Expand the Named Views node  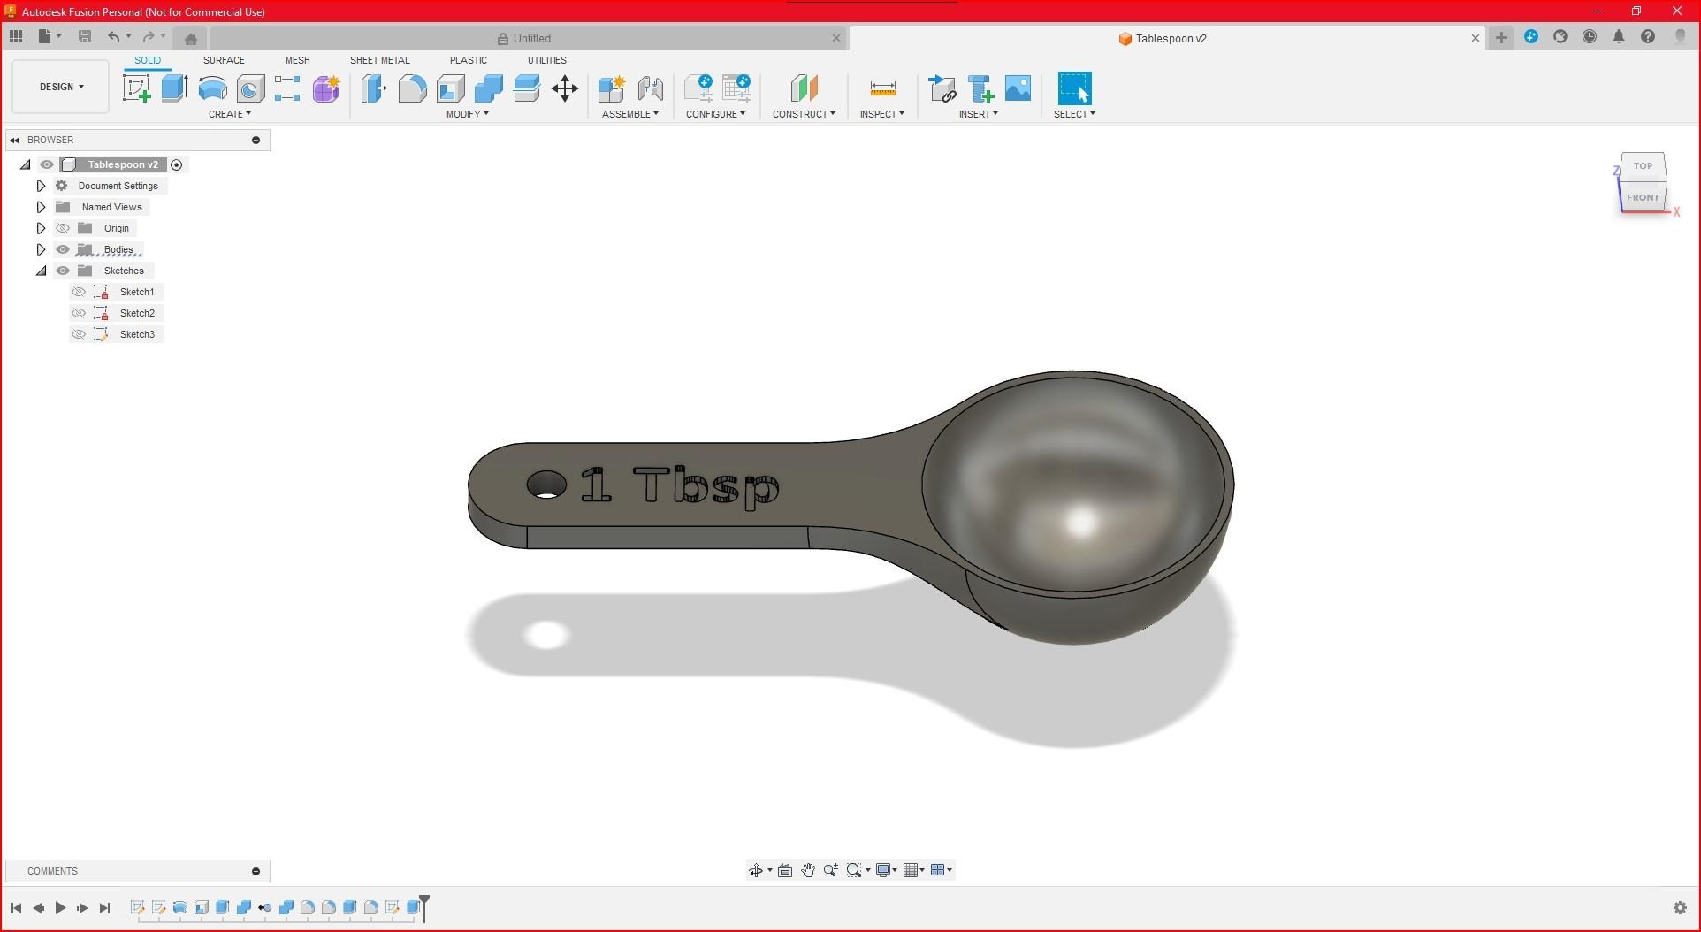click(41, 207)
